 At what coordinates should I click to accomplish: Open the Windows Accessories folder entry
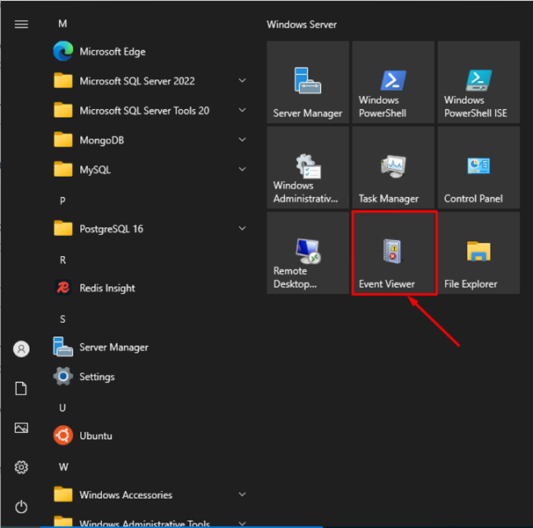coord(150,495)
